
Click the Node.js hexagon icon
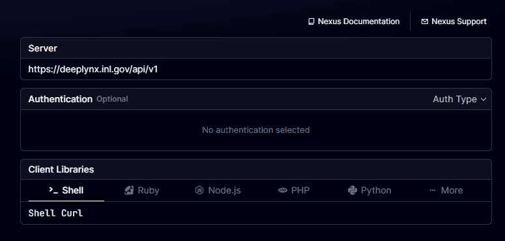pyautogui.click(x=199, y=190)
